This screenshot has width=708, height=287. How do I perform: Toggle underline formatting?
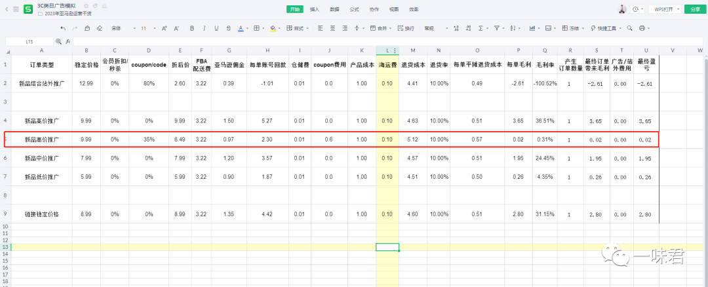click(x=216, y=29)
